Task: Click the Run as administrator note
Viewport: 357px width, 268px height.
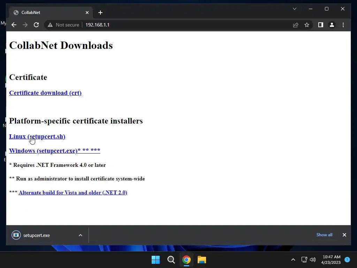Action: 77,179
